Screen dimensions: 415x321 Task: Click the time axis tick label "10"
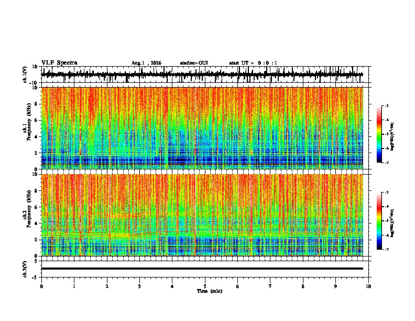click(x=368, y=286)
